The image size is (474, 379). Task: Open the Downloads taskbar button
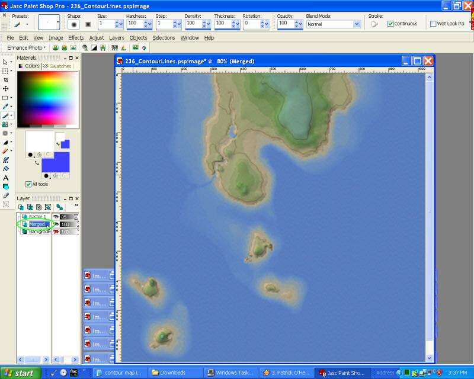point(173,373)
